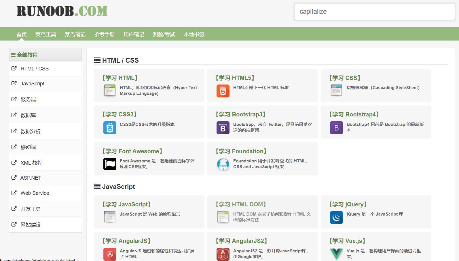This screenshot has width=459, height=261.
Task: Click the Foundation yeti icon
Action: click(223, 164)
